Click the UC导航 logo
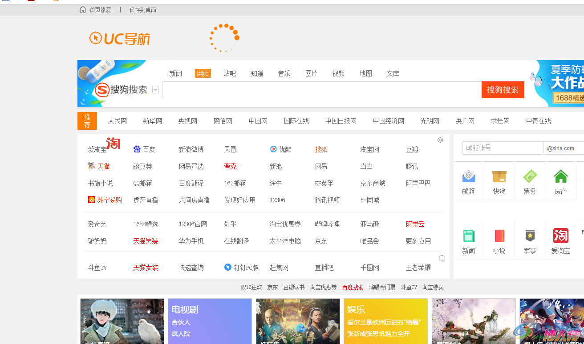 pos(120,39)
